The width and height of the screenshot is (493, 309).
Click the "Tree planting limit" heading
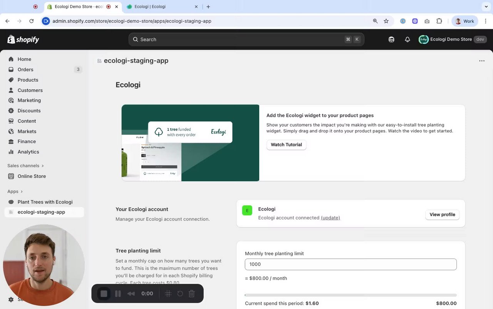point(138,251)
